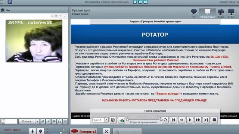Stop the presentation with square stop button
The image size is (239, 134).
(214, 120)
